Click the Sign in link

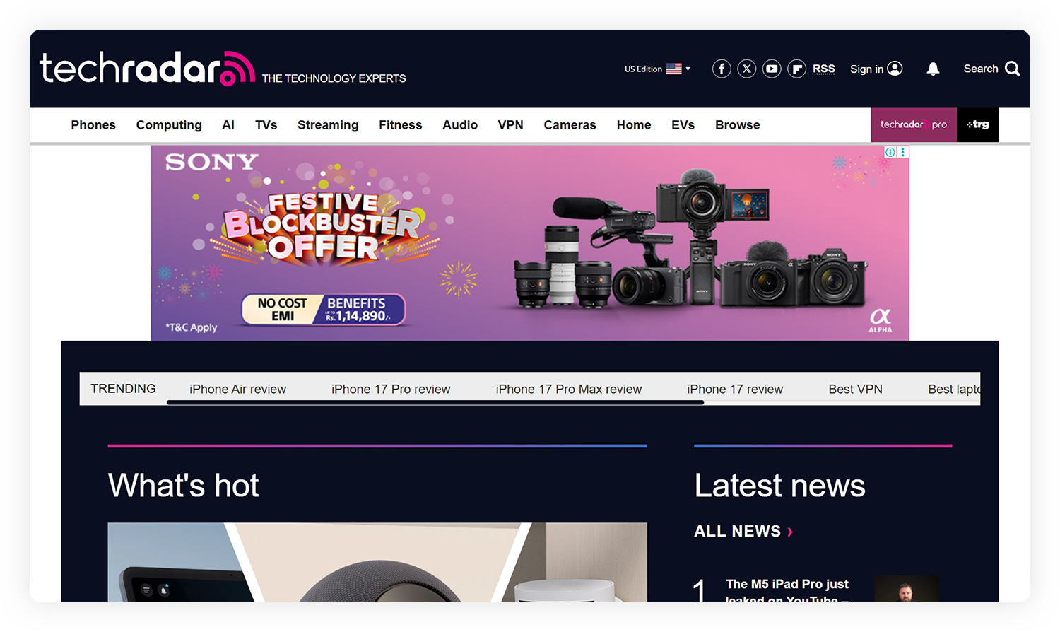[876, 69]
